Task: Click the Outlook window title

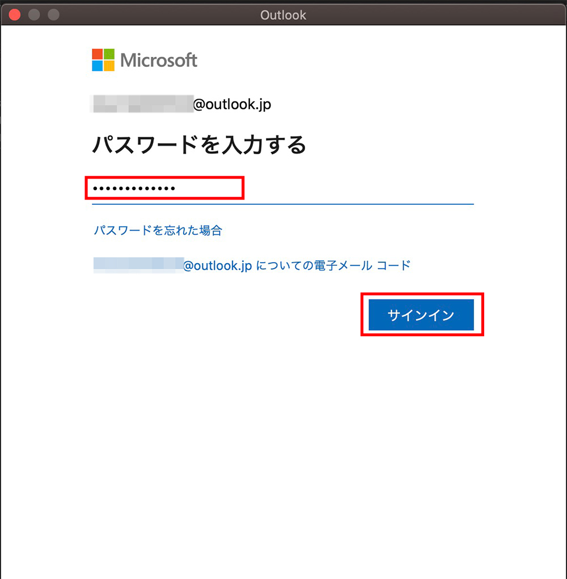Action: pos(283,15)
